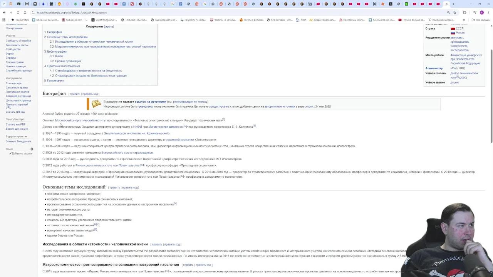Screen dimensions: 493x277
Task: Open 'Версия для печати' sidebar link
Action: coord(17,129)
